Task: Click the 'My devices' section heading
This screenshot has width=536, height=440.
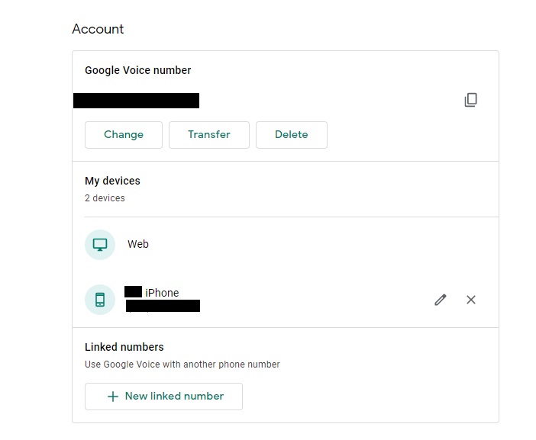Action: pyautogui.click(x=112, y=181)
